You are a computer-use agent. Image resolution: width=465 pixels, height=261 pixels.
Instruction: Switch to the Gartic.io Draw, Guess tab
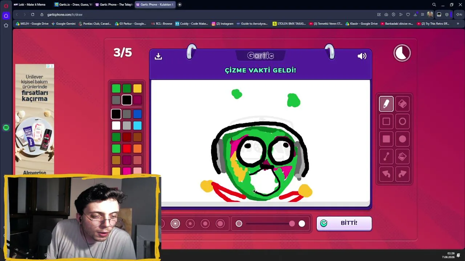(x=73, y=5)
